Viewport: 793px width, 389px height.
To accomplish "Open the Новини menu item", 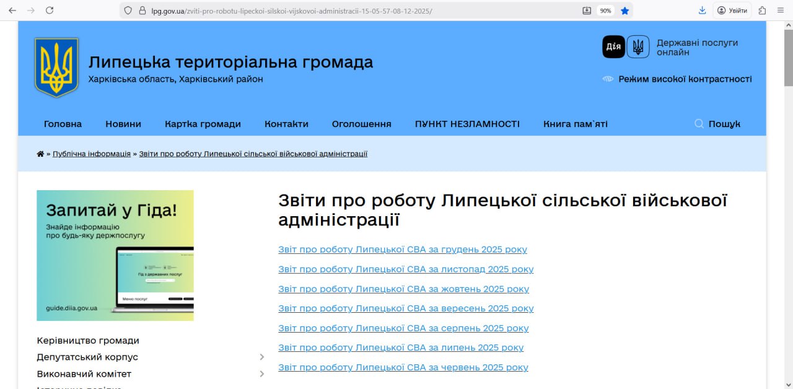I will [x=123, y=124].
